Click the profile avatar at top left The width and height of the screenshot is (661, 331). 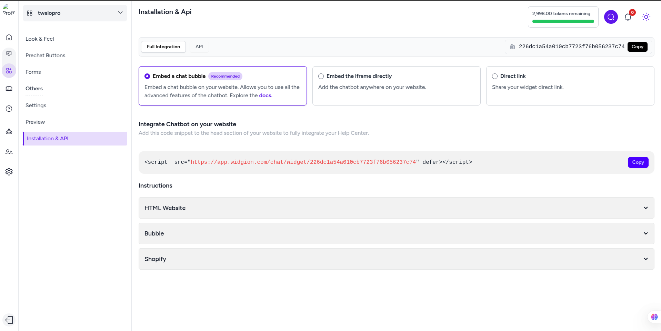coord(9,10)
